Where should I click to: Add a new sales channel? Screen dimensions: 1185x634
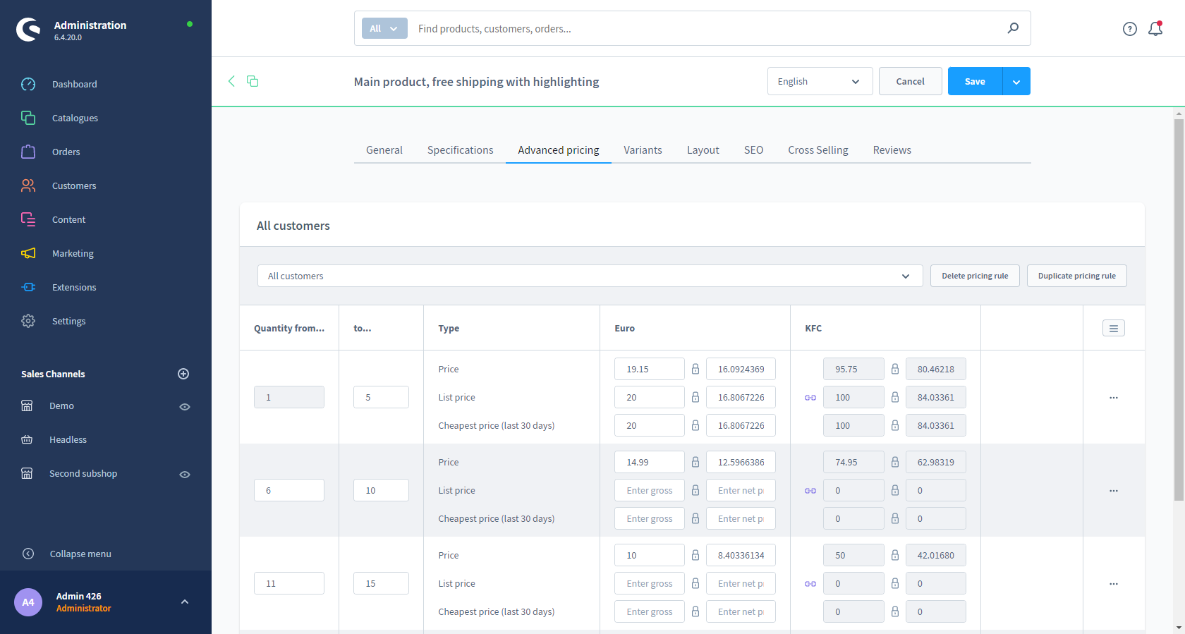(183, 374)
